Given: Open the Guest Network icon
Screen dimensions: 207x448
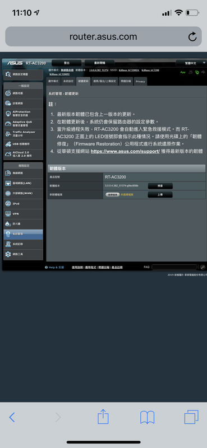Looking at the screenshot, I should click(8, 104).
